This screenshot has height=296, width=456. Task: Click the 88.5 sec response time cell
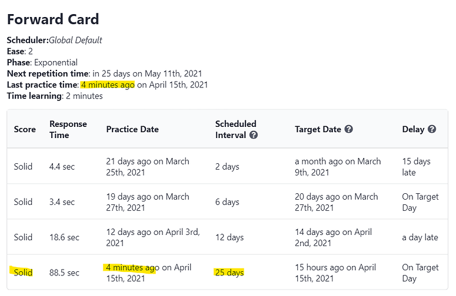click(64, 273)
